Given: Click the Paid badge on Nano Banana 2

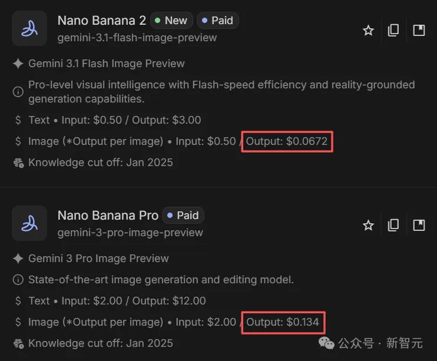Looking at the screenshot, I should 217,21.
